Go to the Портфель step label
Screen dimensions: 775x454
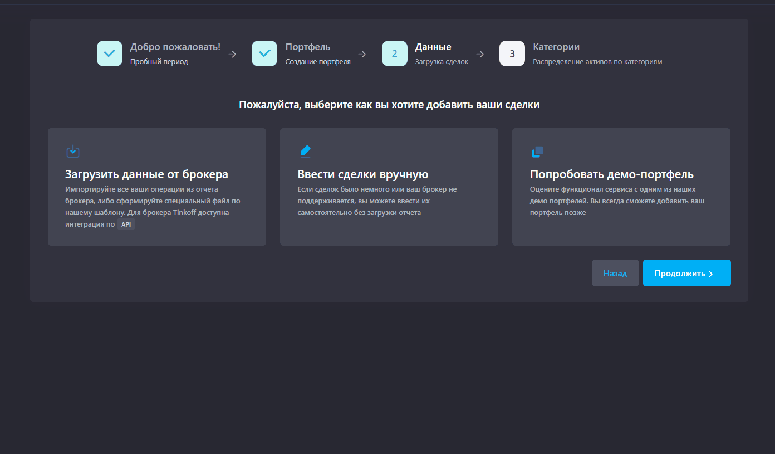click(x=308, y=47)
